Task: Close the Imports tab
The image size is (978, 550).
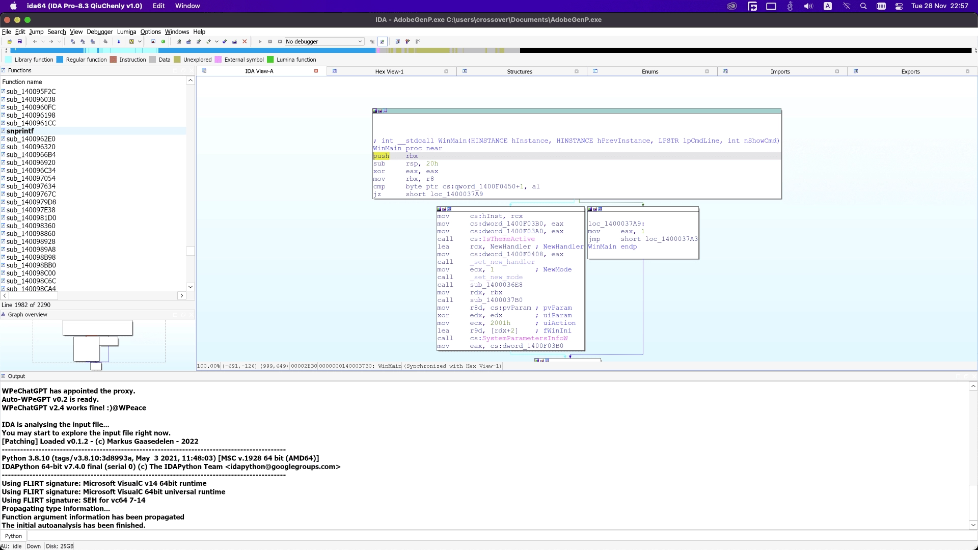Action: pos(837,71)
